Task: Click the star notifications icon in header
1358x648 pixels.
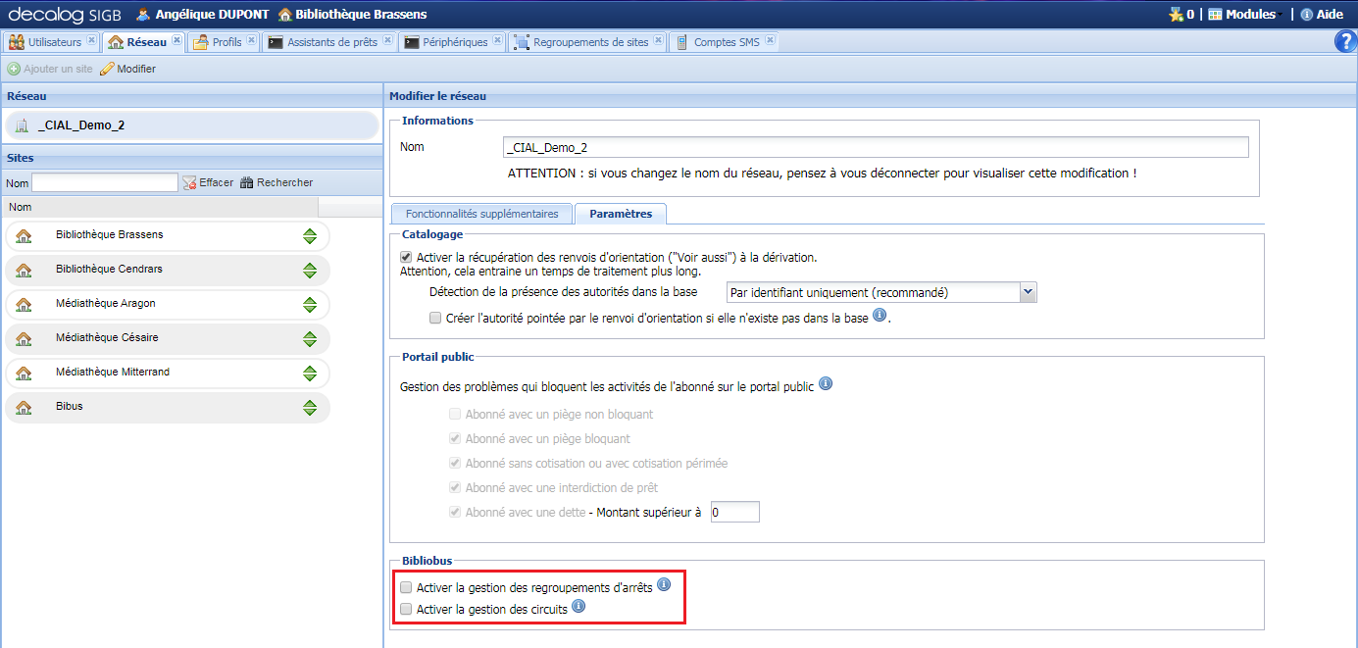Action: click(x=1176, y=15)
